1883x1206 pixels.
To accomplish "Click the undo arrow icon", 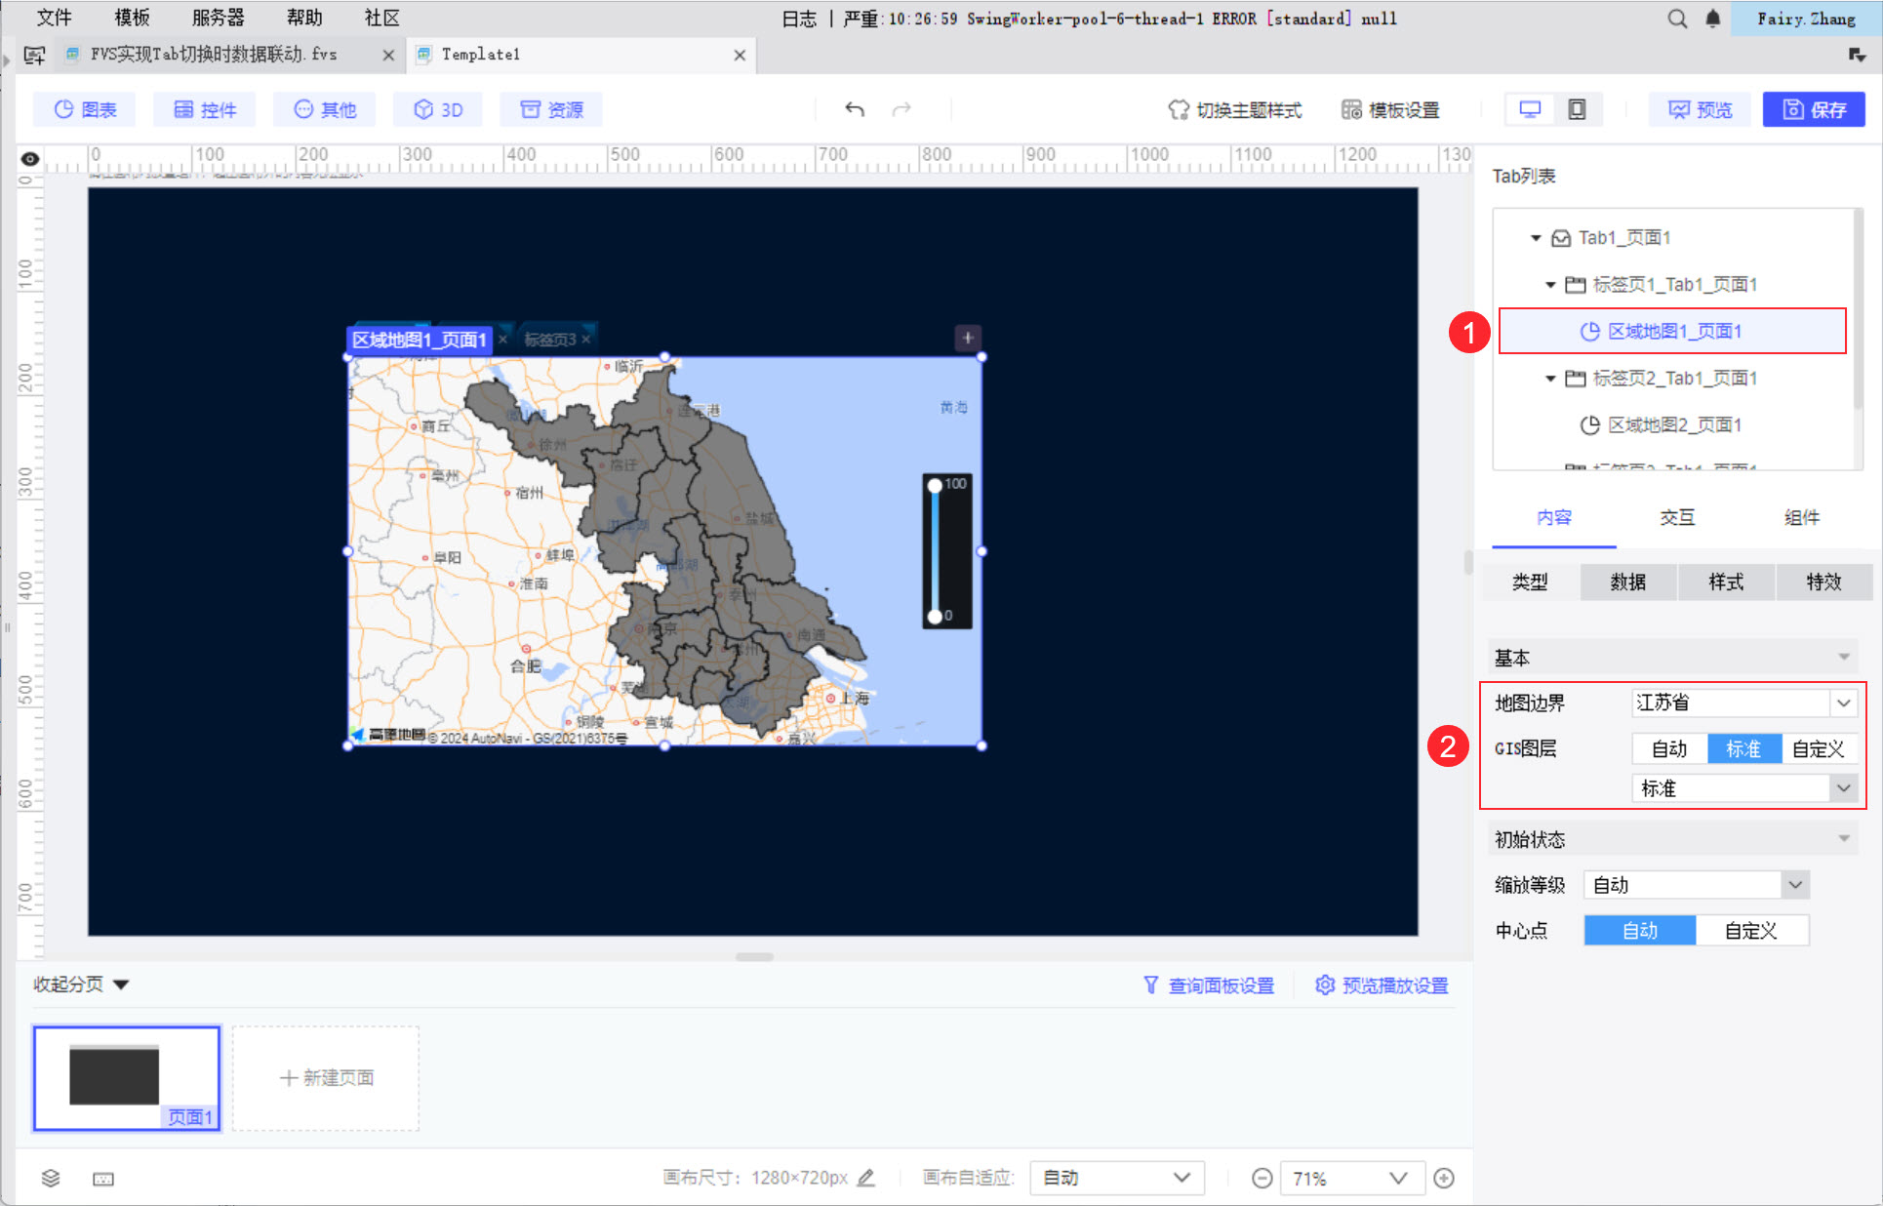I will point(855,109).
